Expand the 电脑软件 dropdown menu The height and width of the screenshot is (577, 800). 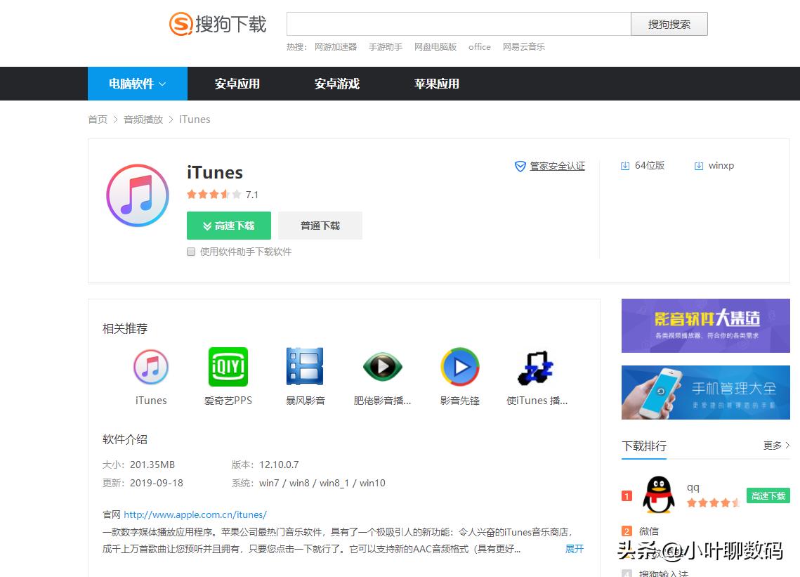pyautogui.click(x=137, y=83)
